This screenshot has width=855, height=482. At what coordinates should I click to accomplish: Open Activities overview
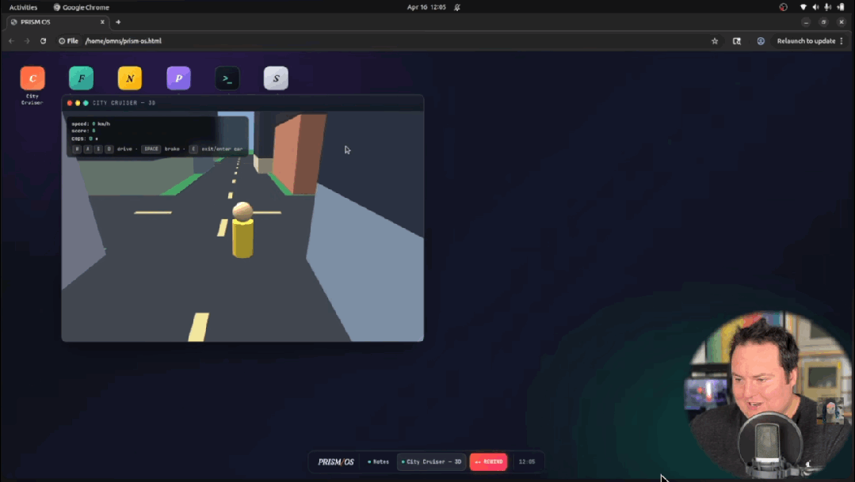tap(24, 7)
